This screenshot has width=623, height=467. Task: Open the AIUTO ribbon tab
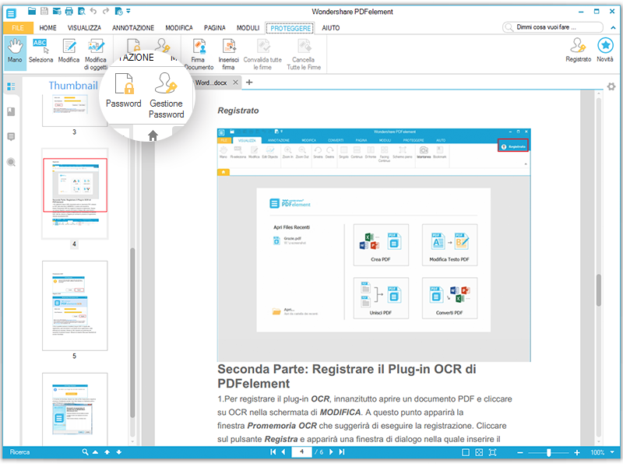point(331,28)
